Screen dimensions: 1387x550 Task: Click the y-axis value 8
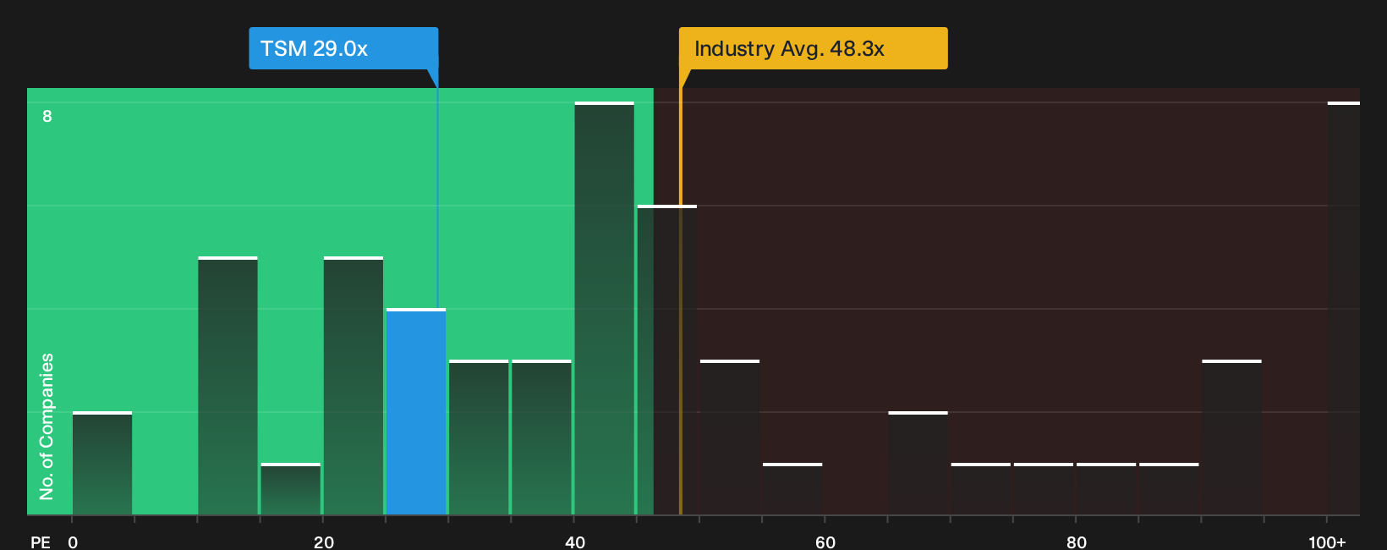(47, 116)
